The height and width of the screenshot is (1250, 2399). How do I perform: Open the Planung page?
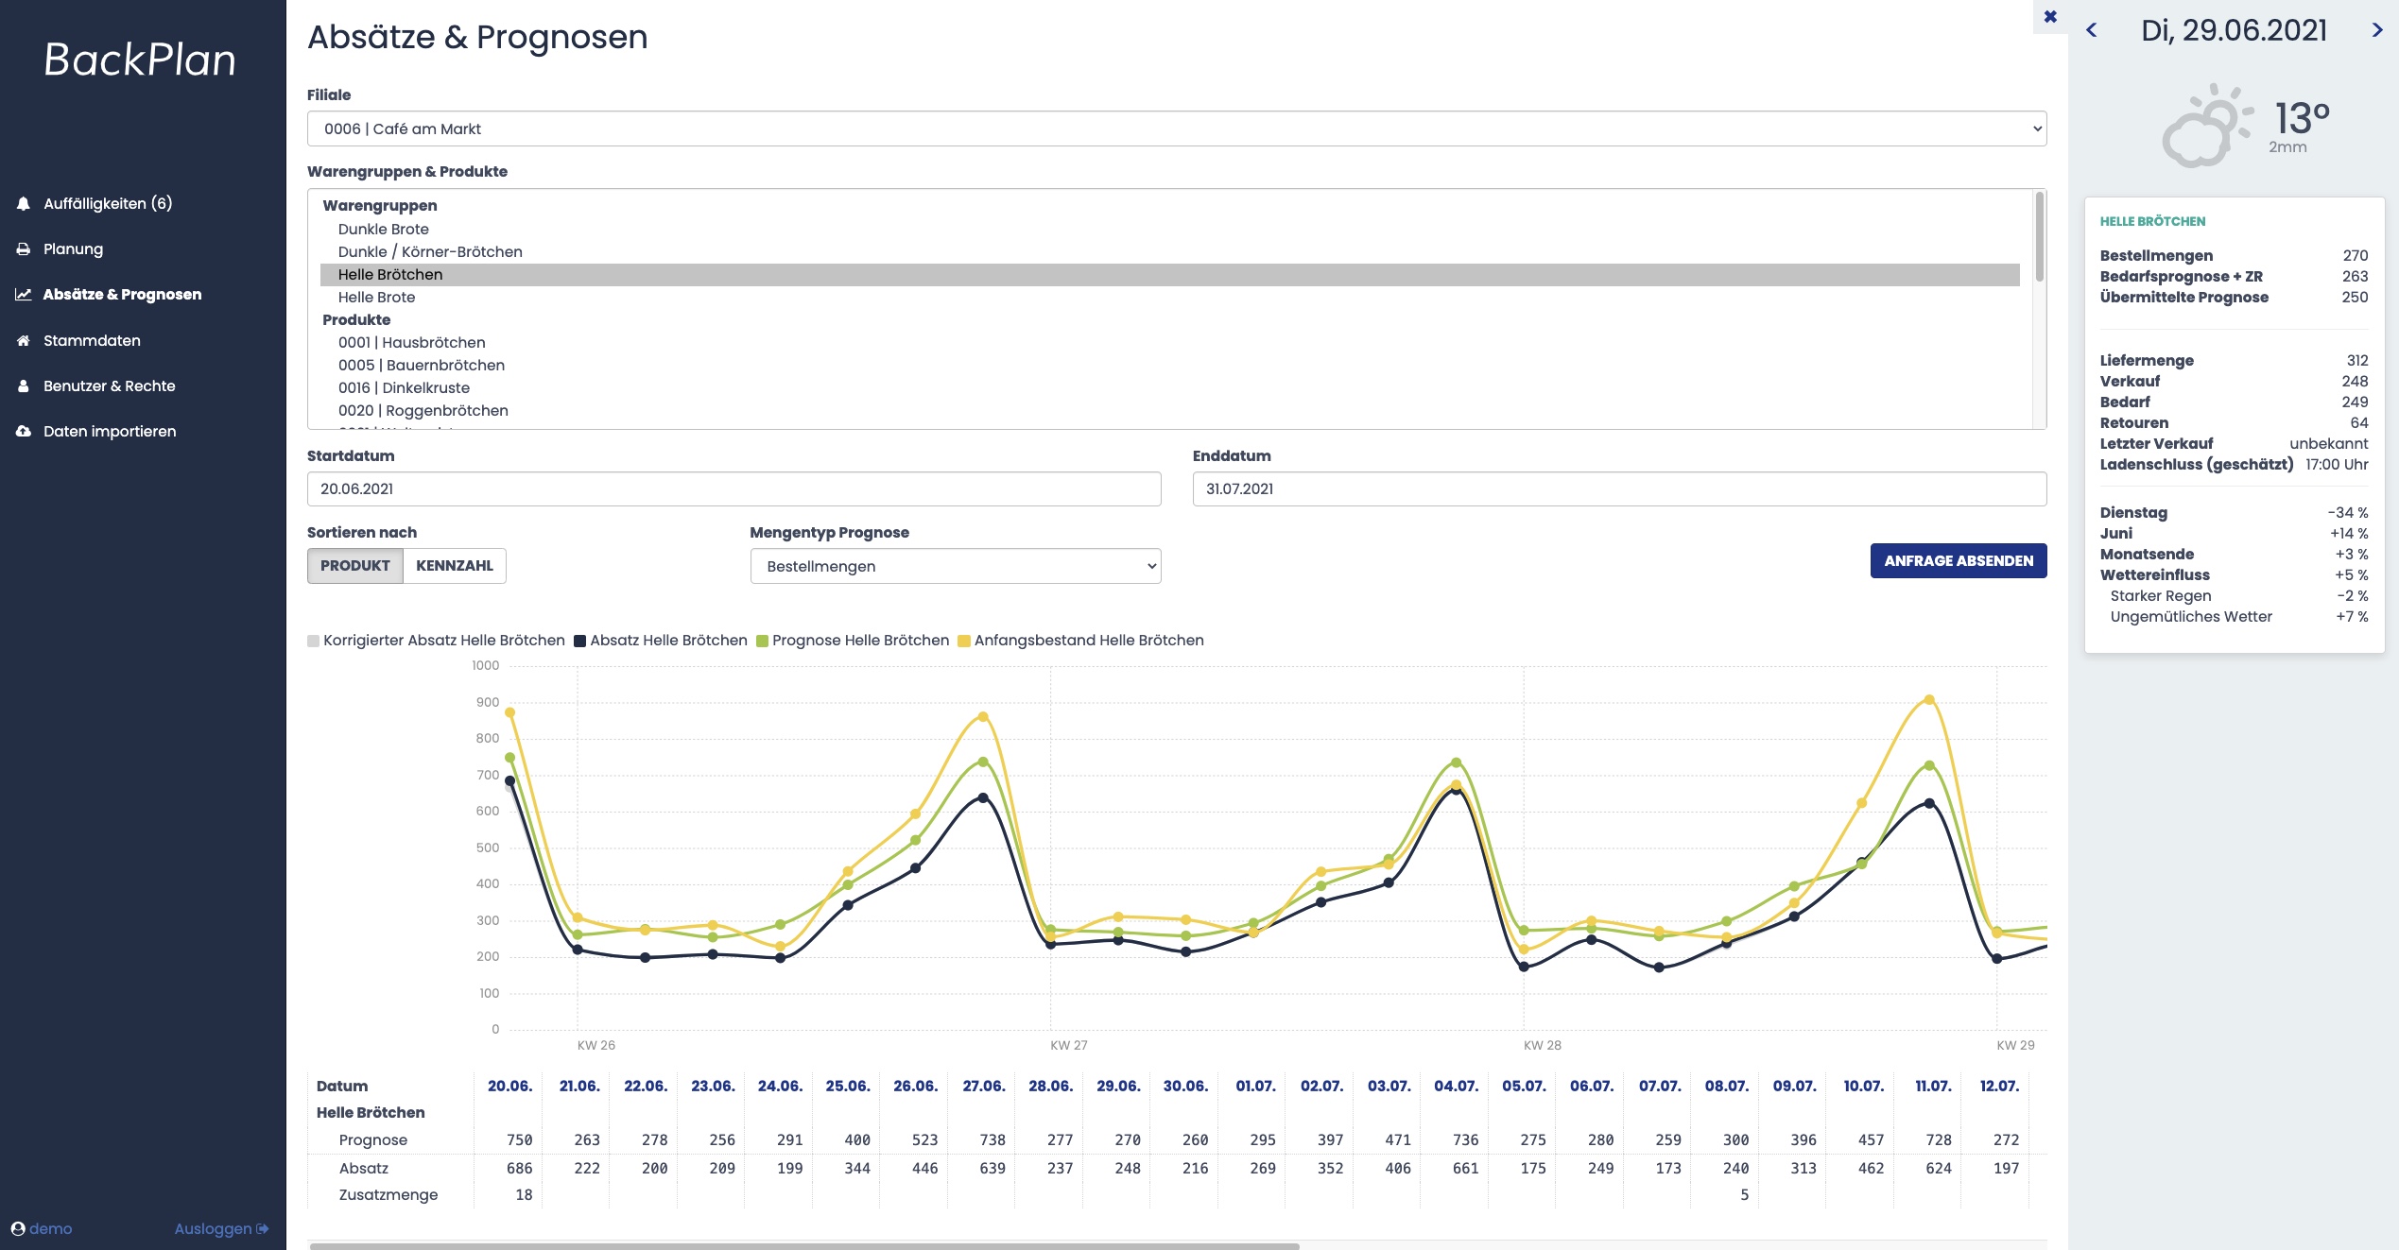tap(73, 248)
